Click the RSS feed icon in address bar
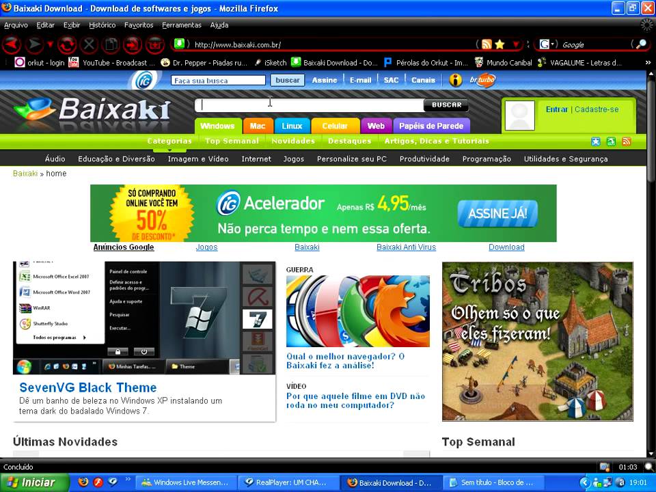656x492 pixels. click(487, 44)
